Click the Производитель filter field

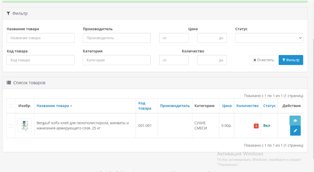coord(117,38)
